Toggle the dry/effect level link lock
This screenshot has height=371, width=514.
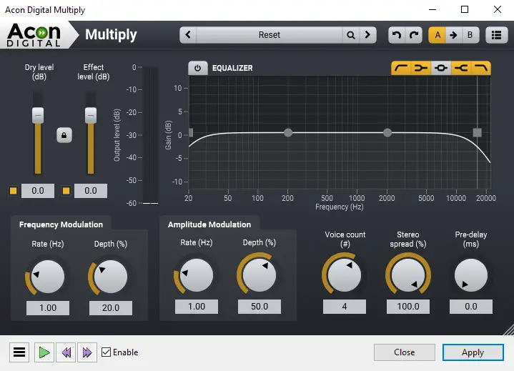pyautogui.click(x=64, y=135)
